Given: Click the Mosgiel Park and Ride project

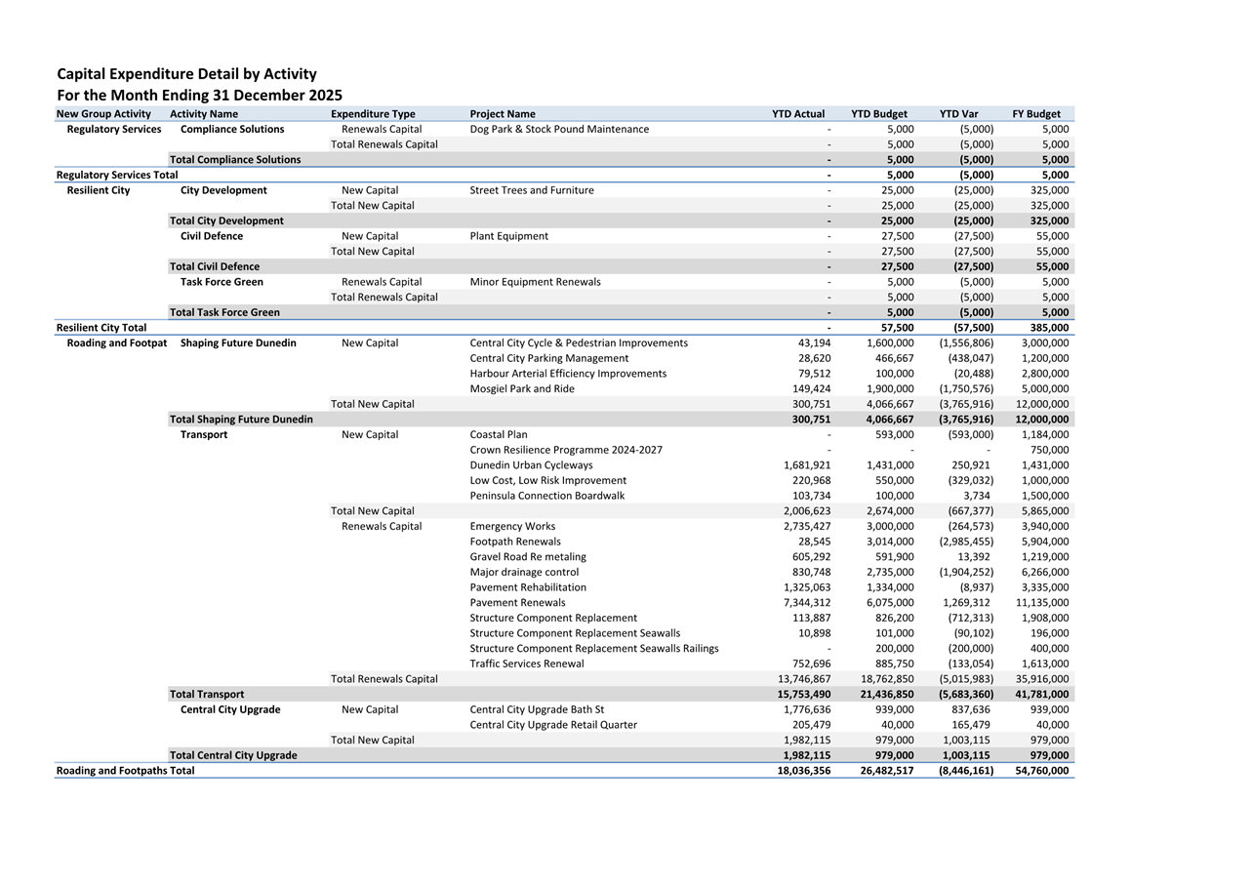Looking at the screenshot, I should 521,388.
